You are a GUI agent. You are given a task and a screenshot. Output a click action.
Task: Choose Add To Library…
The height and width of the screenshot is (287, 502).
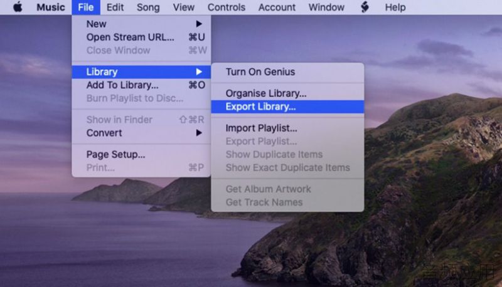click(x=141, y=85)
